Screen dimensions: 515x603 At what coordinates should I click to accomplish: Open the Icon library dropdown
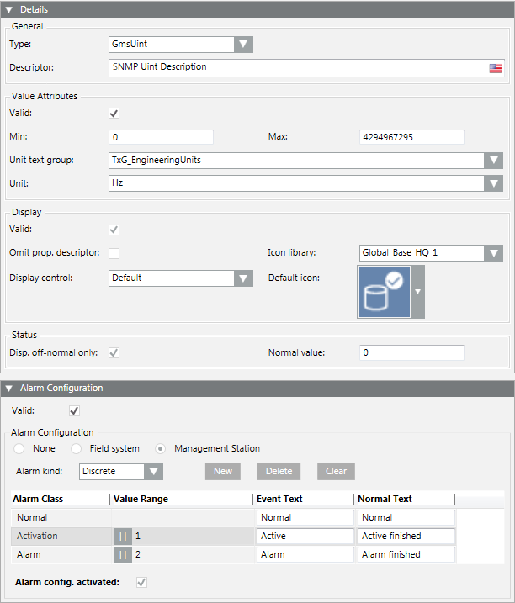click(x=494, y=253)
